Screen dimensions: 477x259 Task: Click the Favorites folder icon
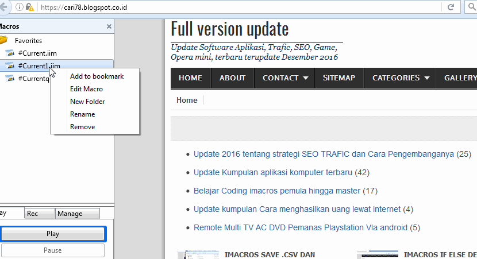point(3,40)
